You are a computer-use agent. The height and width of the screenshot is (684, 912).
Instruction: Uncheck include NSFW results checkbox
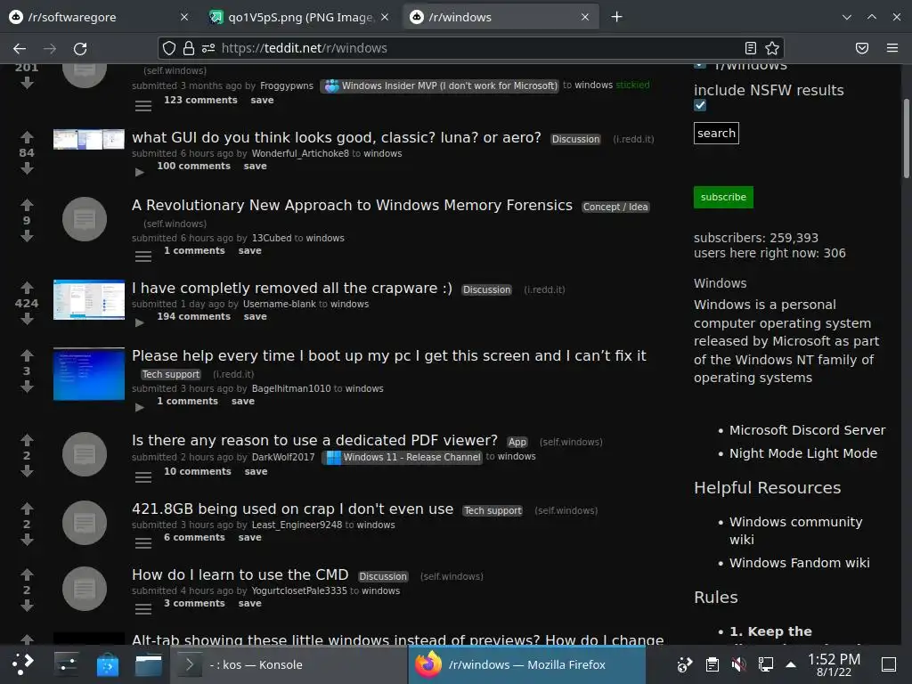[700, 105]
